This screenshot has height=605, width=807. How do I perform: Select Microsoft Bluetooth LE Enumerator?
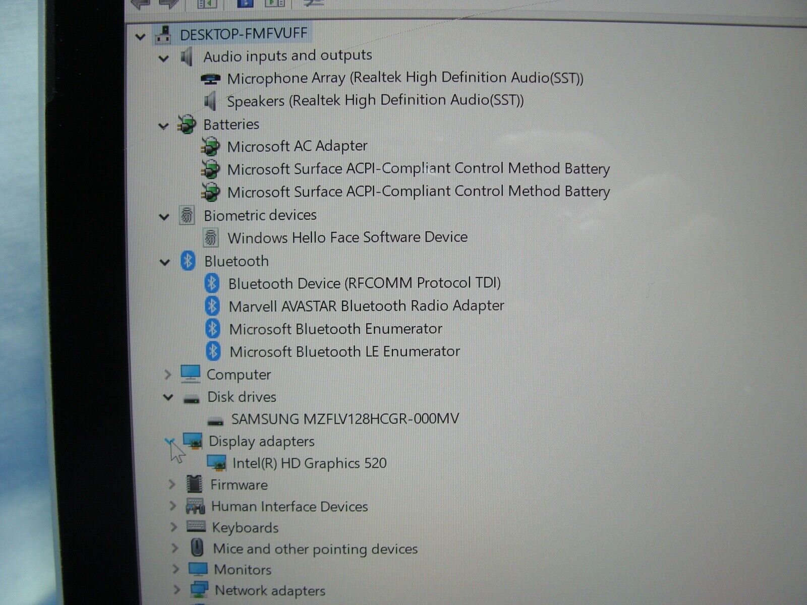pyautogui.click(x=344, y=351)
